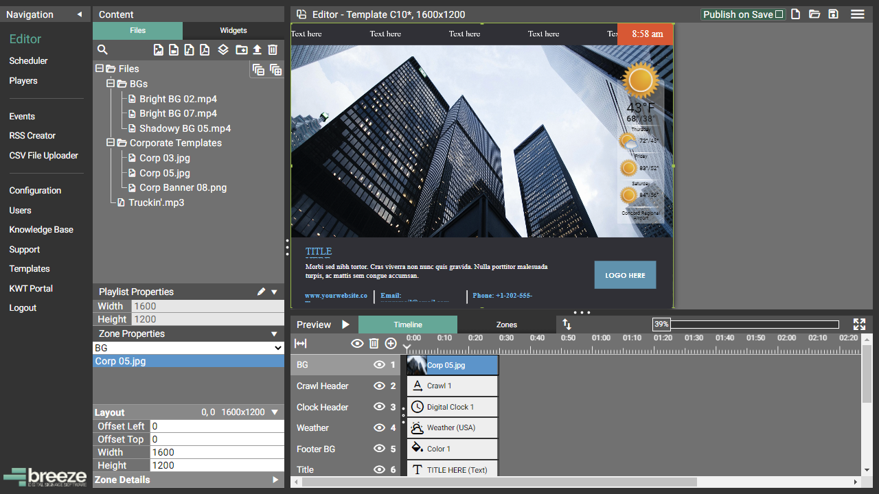This screenshot has width=879, height=494.
Task: Collapse the Layout section
Action: [x=275, y=412]
